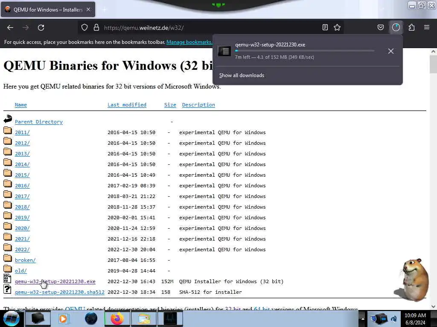The height and width of the screenshot is (327, 437).
Task: Open the old/ folder link
Action: 21,271
